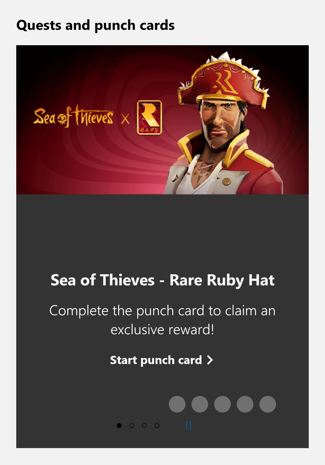Click the first punch progress circle
This screenshot has height=465, width=325.
pyautogui.click(x=177, y=404)
